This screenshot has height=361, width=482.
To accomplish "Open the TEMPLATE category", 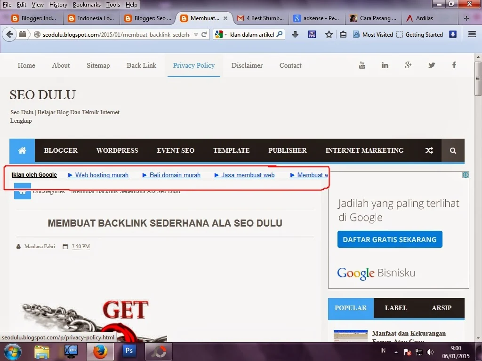I will (x=232, y=150).
